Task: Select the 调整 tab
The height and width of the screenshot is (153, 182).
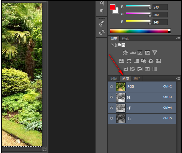Action: [114, 38]
